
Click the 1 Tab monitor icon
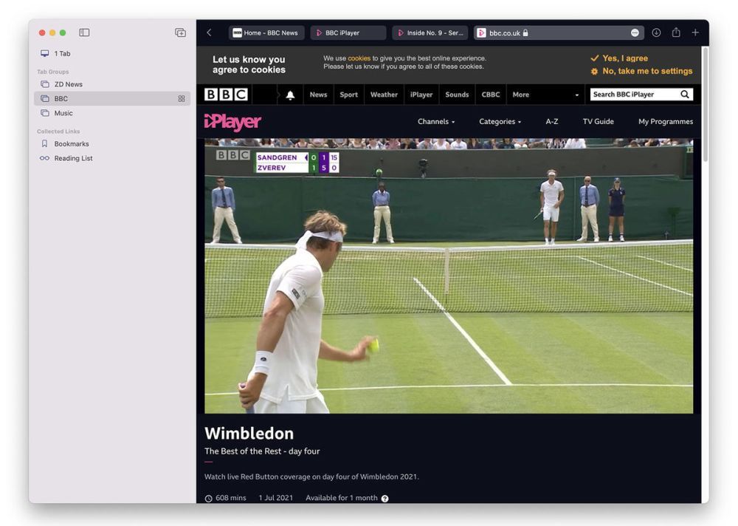click(45, 53)
